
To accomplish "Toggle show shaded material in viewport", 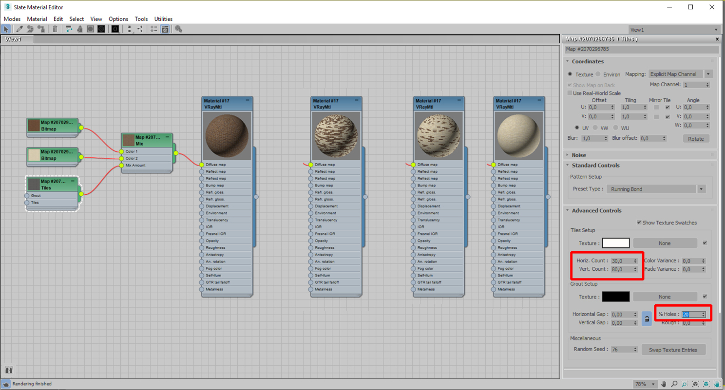I will pos(90,29).
